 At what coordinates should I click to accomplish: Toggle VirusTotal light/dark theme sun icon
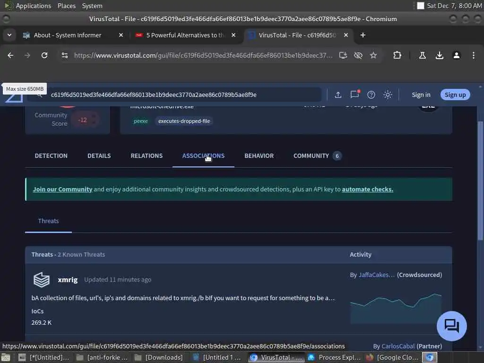coord(388,95)
